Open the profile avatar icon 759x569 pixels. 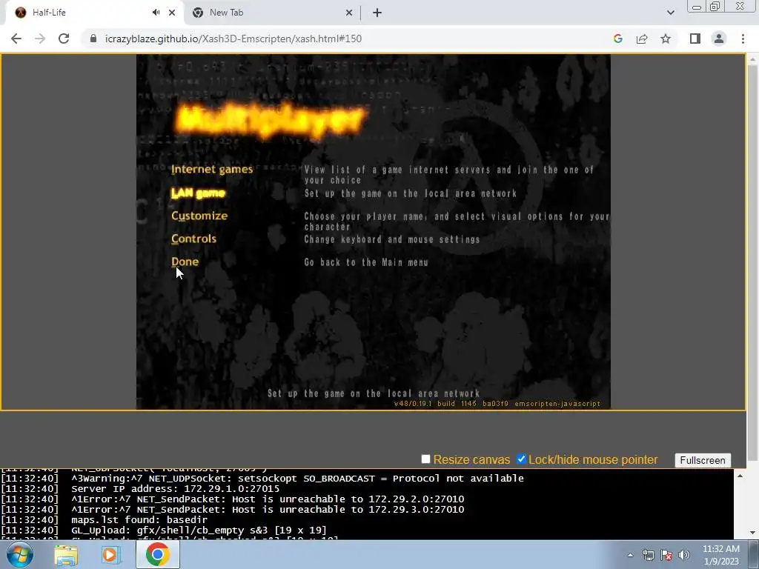click(x=719, y=39)
